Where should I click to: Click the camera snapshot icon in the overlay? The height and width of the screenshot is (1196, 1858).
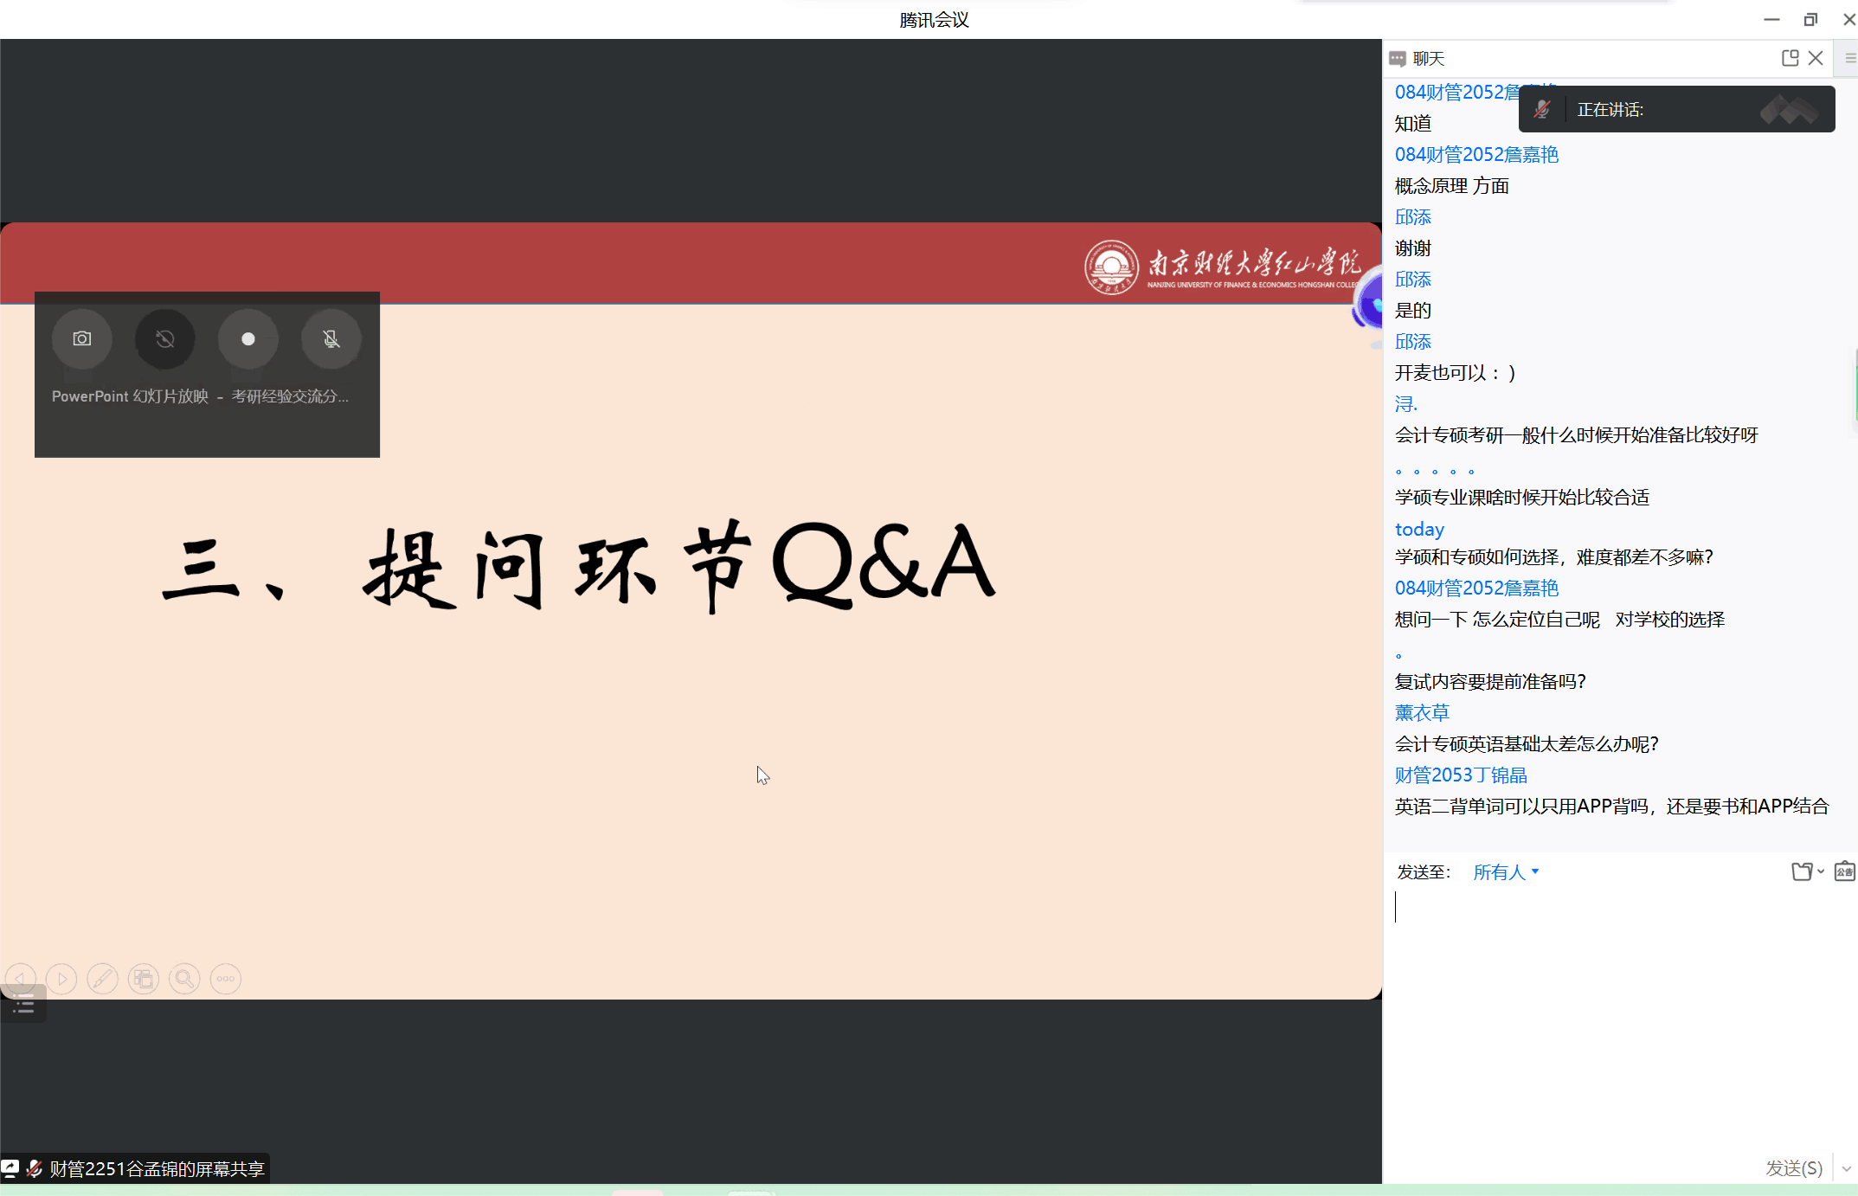click(82, 339)
